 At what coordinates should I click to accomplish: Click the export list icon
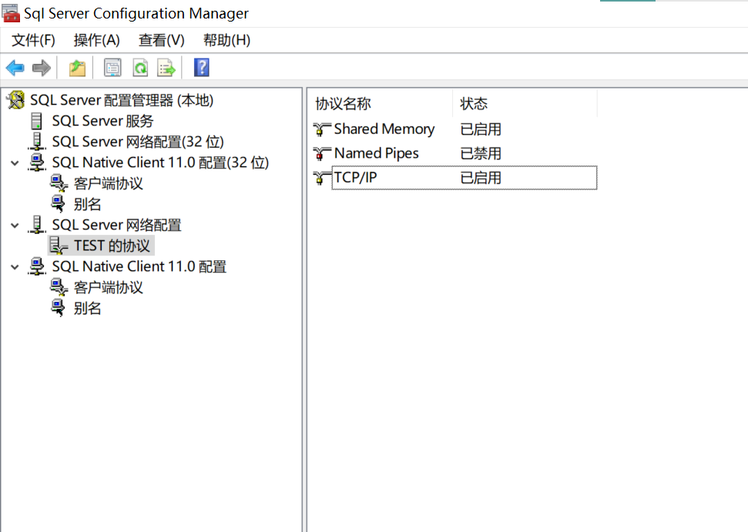[x=166, y=68]
